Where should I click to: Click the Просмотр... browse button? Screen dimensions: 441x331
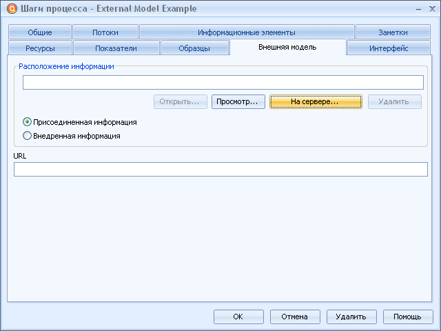pos(238,101)
